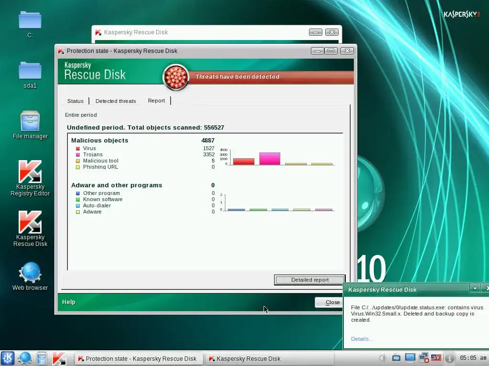489x366 pixels.
Task: Click the US keyboard layout flag
Action: click(x=436, y=358)
